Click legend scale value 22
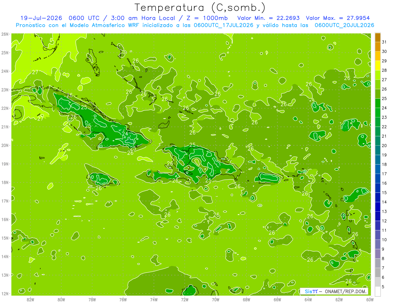 pos(384,127)
